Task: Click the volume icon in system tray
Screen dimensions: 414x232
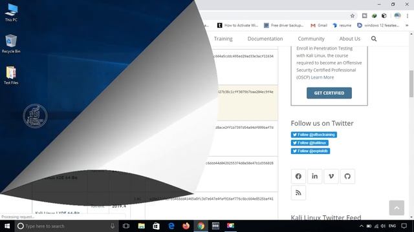Action: pos(383,226)
